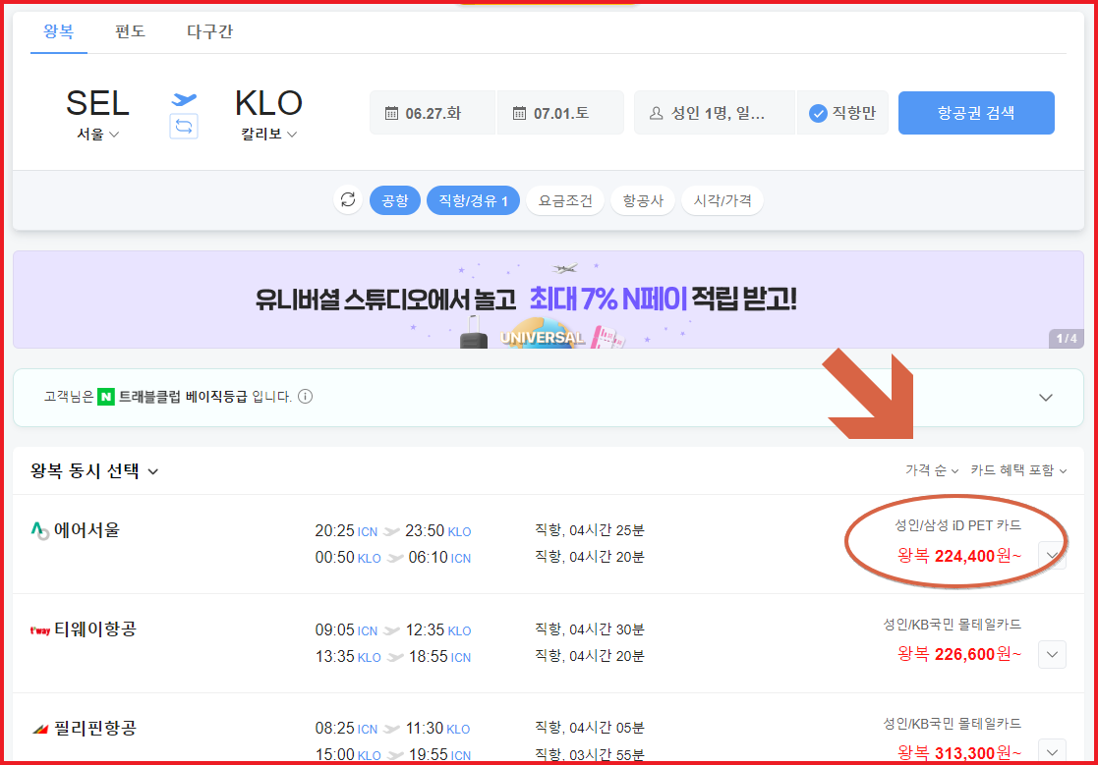Viewport: 1098px width, 765px height.
Task: Open calendar icon for 07.01.토
Action: [519, 113]
